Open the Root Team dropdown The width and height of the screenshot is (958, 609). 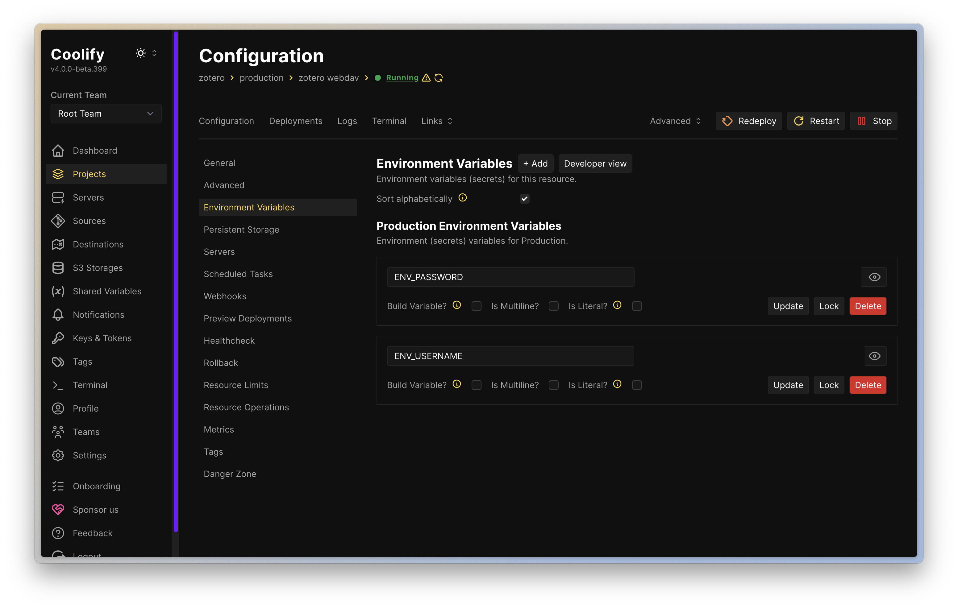click(106, 114)
